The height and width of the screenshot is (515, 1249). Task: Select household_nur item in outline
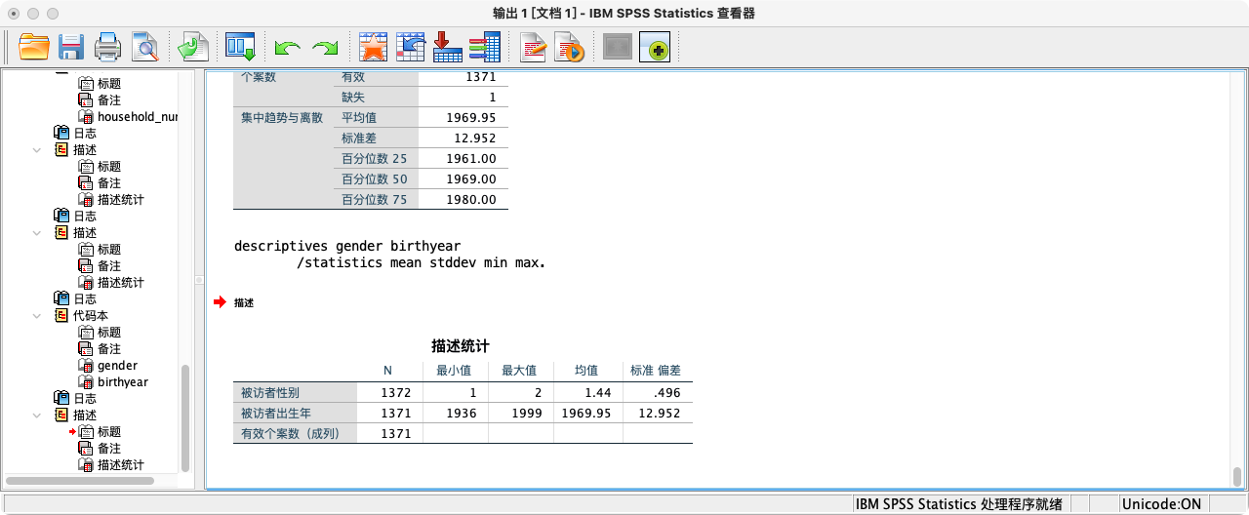137,117
